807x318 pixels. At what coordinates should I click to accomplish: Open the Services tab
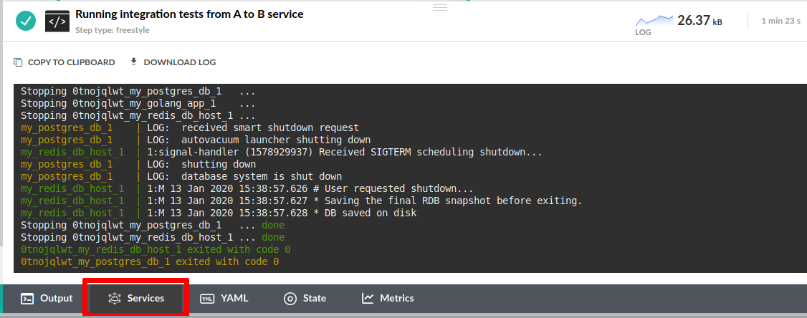[145, 299]
